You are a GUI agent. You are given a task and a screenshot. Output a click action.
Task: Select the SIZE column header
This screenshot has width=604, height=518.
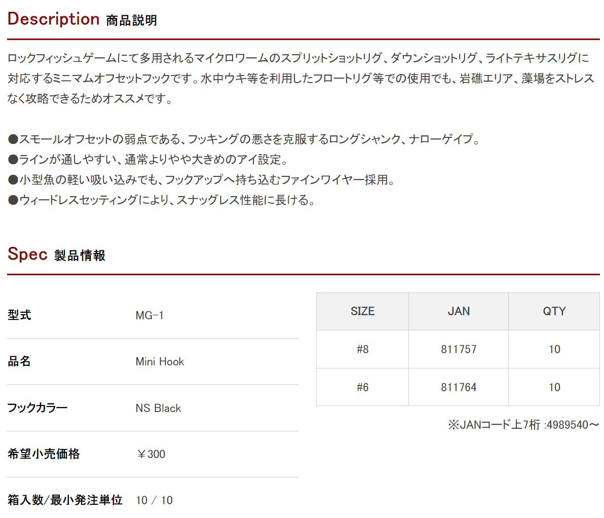tap(362, 311)
